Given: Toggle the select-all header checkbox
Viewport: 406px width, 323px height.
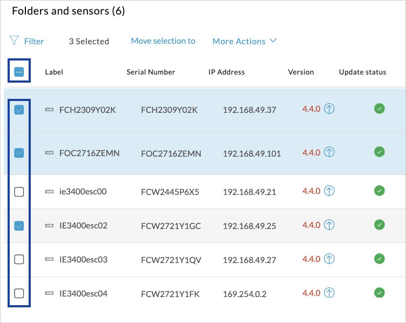Looking at the screenshot, I should [19, 72].
